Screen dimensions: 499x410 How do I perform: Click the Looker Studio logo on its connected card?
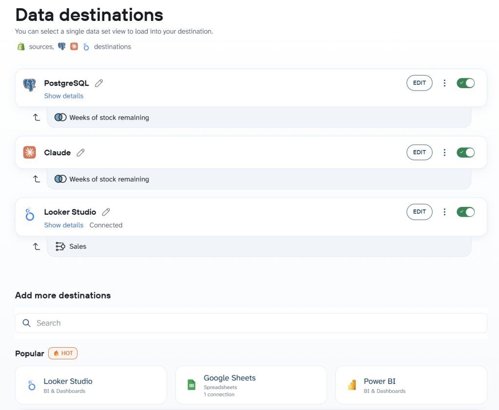click(30, 214)
